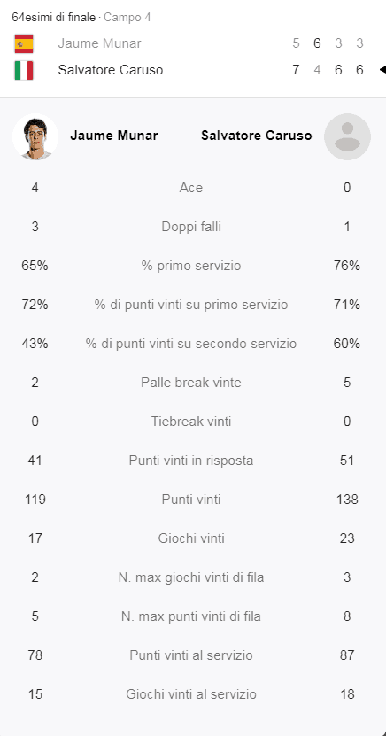Click the Giochi vinti al servizio label
This screenshot has width=386, height=736.
tap(191, 694)
